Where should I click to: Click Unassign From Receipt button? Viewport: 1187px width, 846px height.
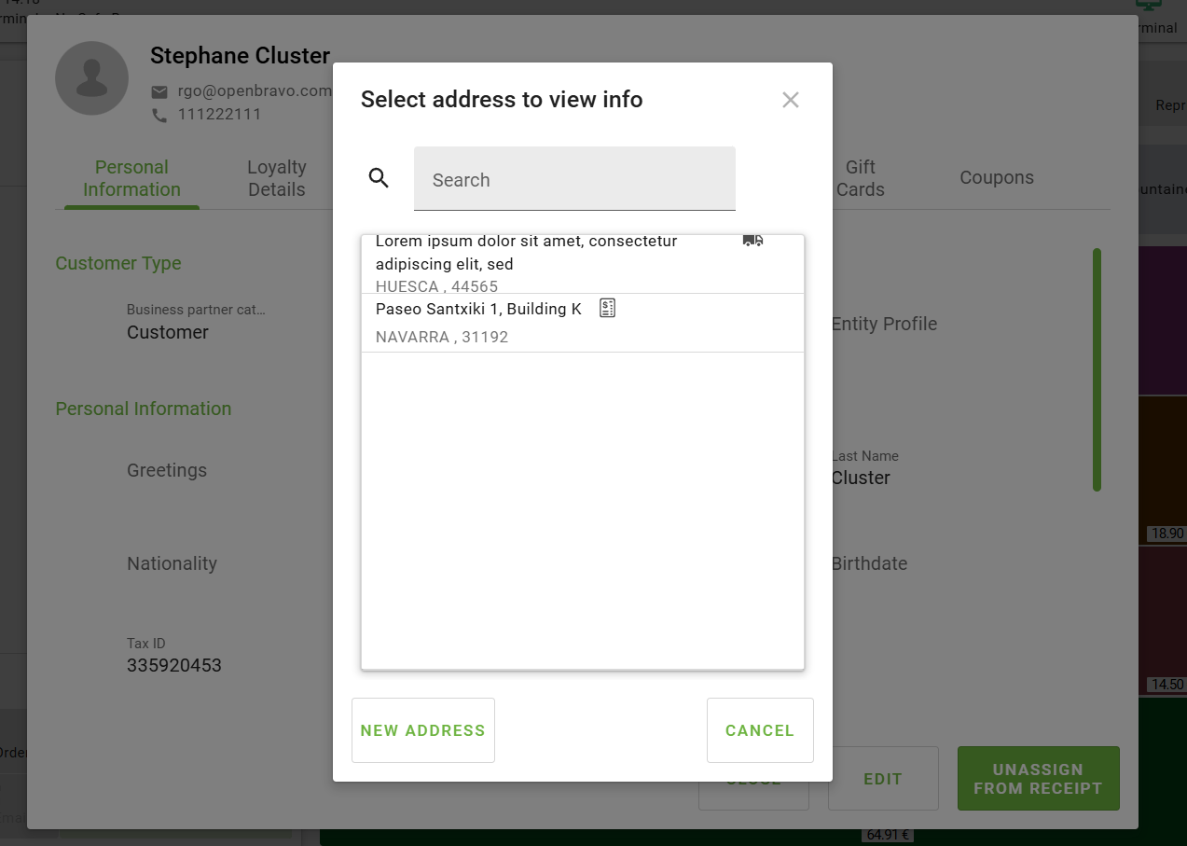pos(1037,779)
